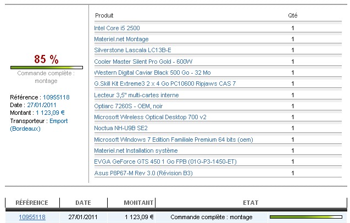The height and width of the screenshot is (223, 350).
Task: Open the Materiel.net Montage link
Action: (x=121, y=39)
